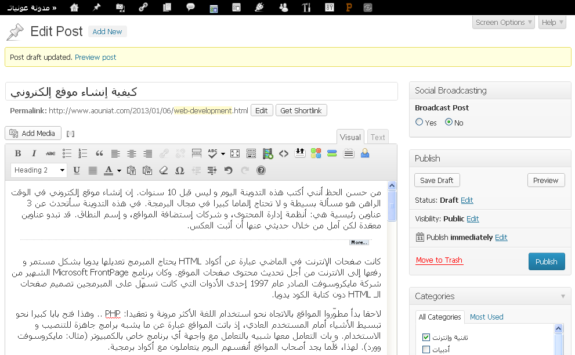Check the أدبيات category checkbox
Screen dimensions: 575x355
426,349
